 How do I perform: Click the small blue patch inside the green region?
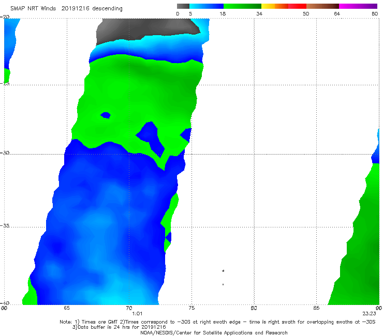point(106,115)
